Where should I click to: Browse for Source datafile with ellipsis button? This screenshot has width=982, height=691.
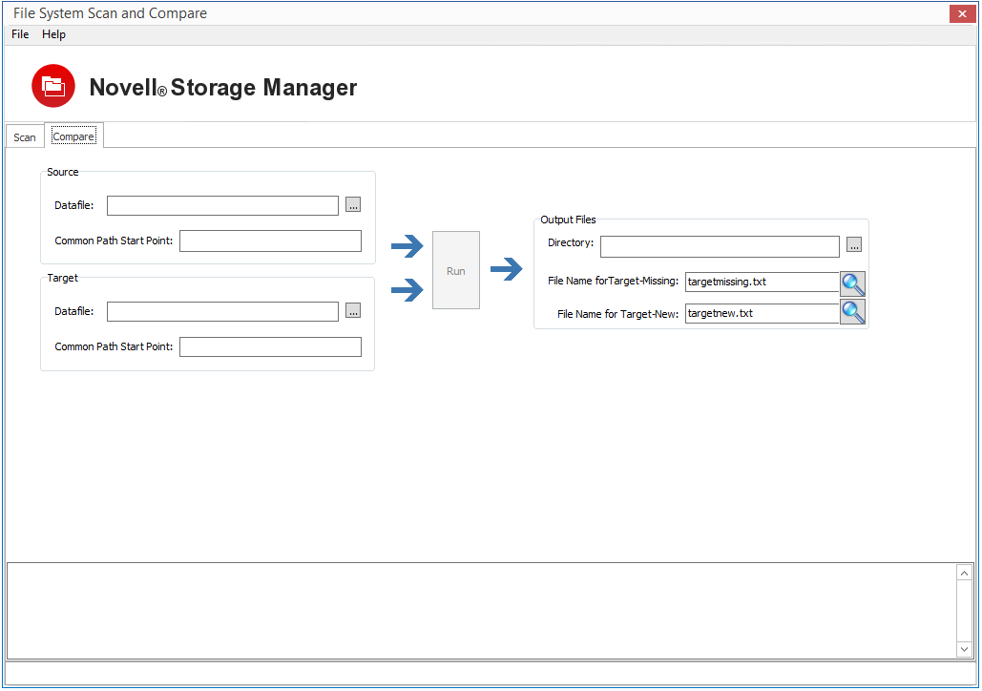[353, 205]
